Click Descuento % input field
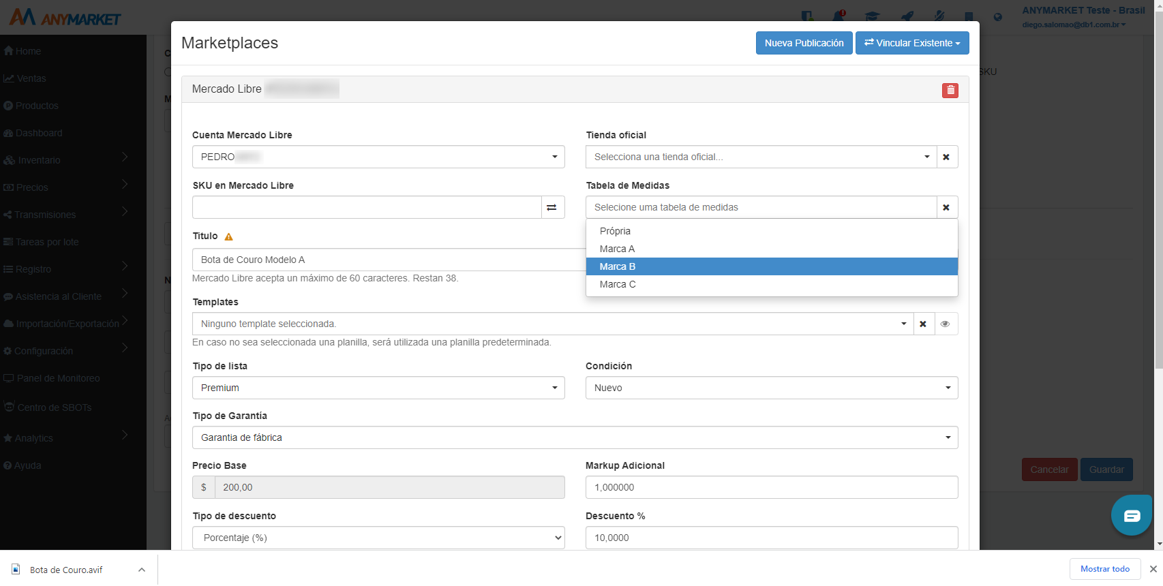 [x=772, y=538]
